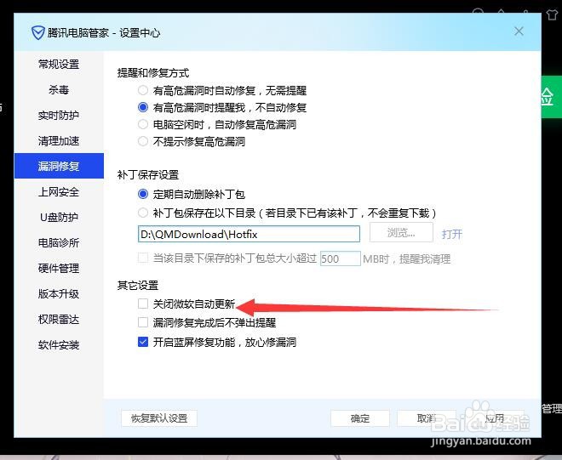
Task: Select the 漏洞修复 sidebar item
Action: (x=59, y=166)
